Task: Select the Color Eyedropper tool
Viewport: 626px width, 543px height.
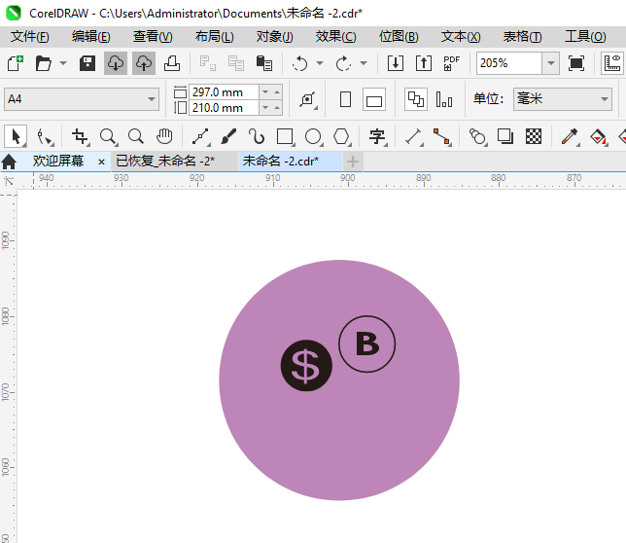Action: (570, 136)
